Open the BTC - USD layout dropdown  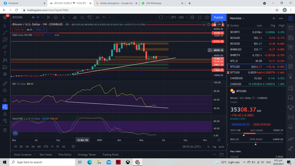(177, 17)
